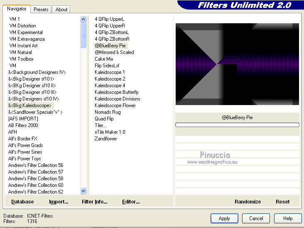This screenshot has width=304, height=228.
Task: Select the Navigator tab
Action: click(17, 9)
